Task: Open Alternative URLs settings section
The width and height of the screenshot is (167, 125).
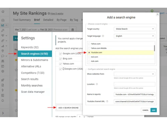Action: click(31, 66)
